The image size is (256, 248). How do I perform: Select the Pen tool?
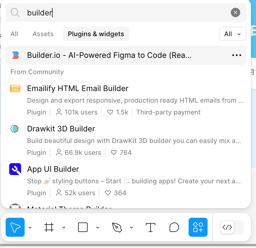[x=117, y=227]
